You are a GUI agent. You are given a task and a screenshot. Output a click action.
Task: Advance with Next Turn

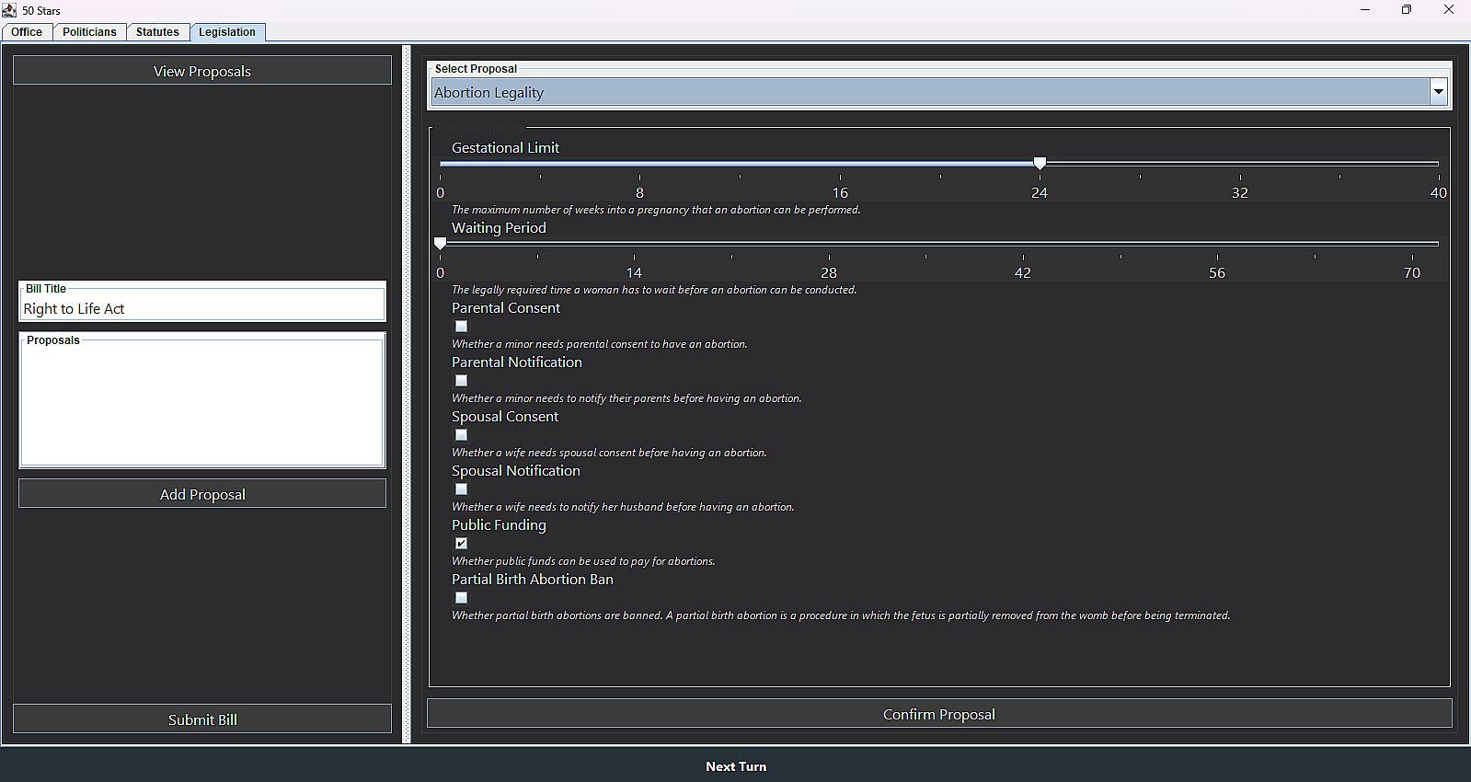pos(735,766)
